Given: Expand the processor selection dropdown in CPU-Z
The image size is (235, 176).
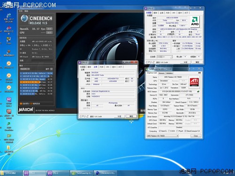Looking at the screenshot, I should click(x=164, y=57).
